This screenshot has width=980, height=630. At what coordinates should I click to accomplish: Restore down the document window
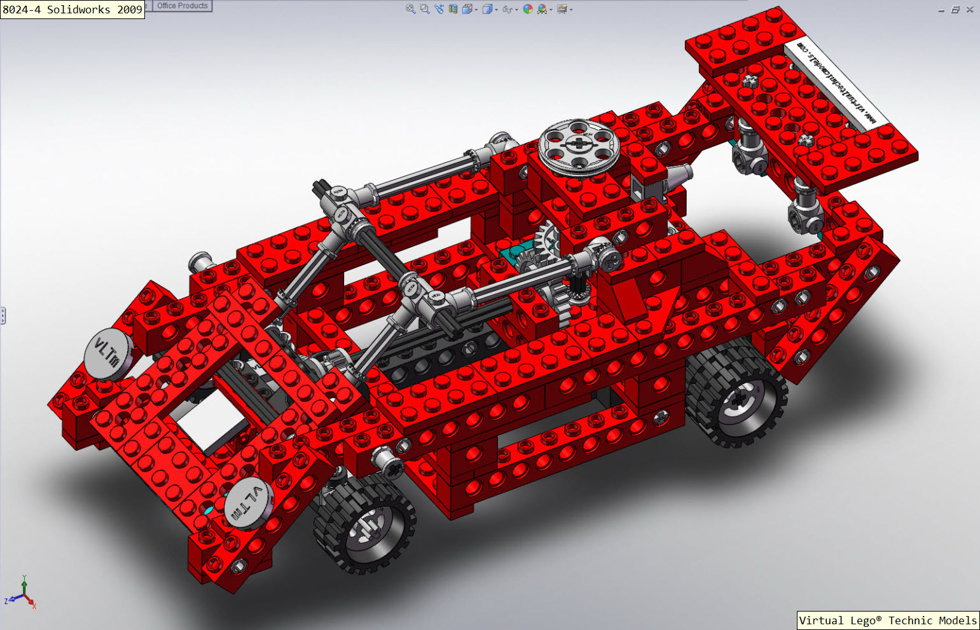tap(955, 10)
